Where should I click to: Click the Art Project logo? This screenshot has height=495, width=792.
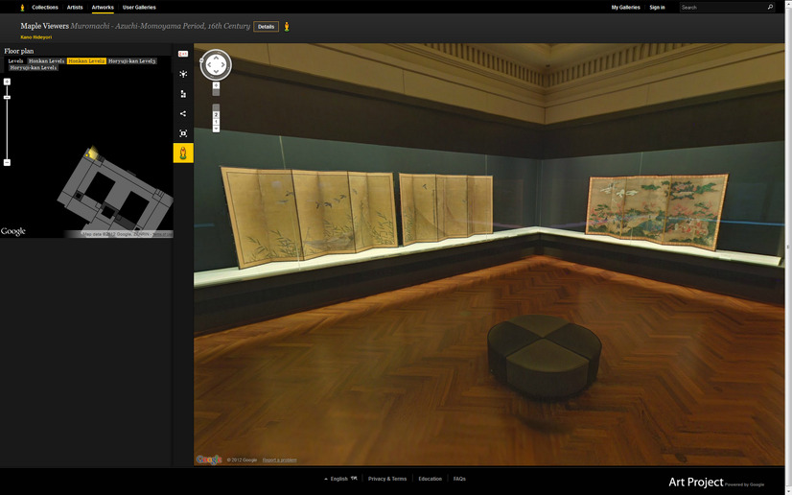pyautogui.click(x=696, y=483)
